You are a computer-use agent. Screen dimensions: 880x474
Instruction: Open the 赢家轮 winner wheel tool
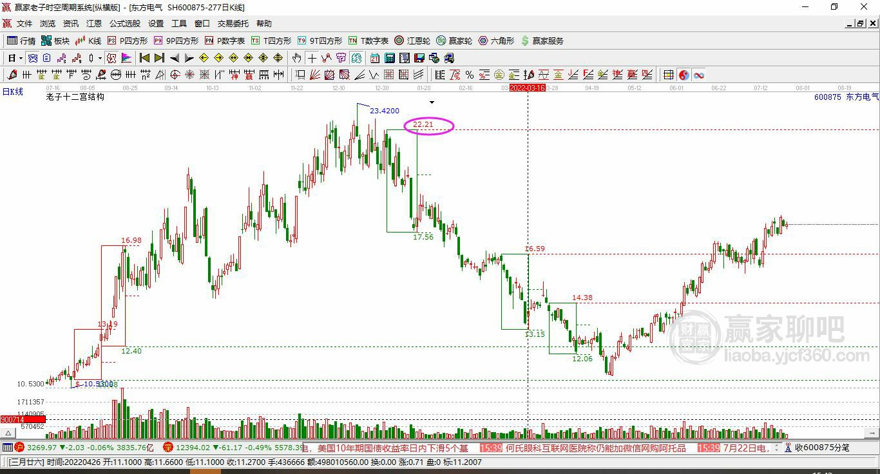click(x=454, y=41)
